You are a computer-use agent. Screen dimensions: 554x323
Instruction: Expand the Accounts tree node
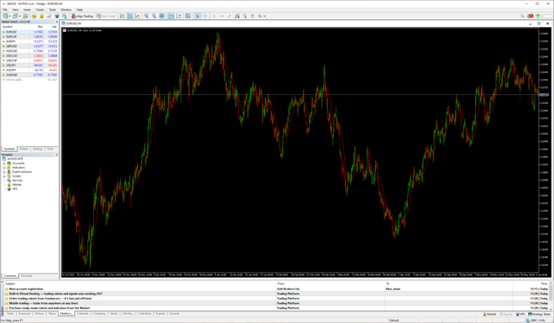(x=4, y=164)
